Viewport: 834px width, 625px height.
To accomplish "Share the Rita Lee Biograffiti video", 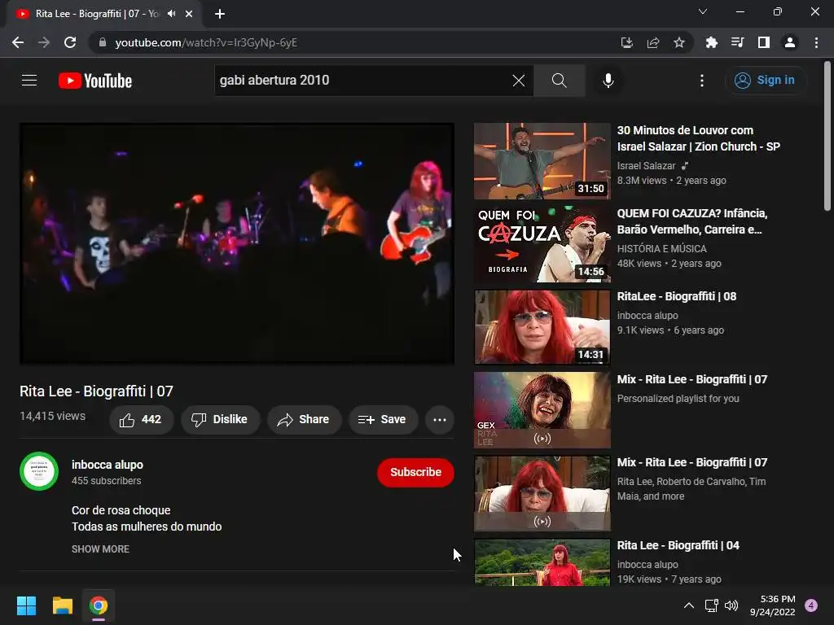I will (304, 419).
